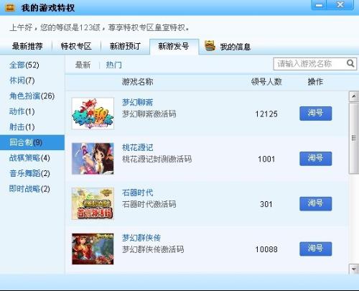Click 淘号 button for 梦幻聊斋
Screen dimensions: 359x291
(x=315, y=114)
